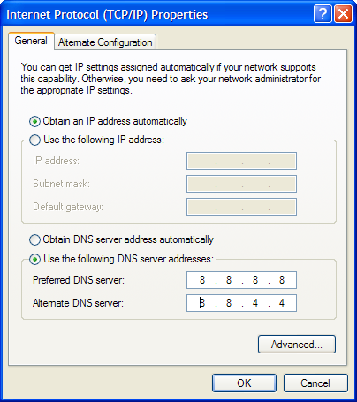357x402 pixels.
Task: Click first octet of Preferred DNS server
Action: (202, 280)
